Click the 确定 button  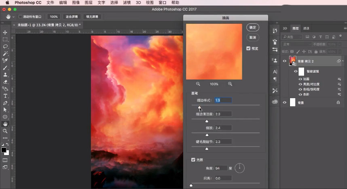(x=253, y=27)
